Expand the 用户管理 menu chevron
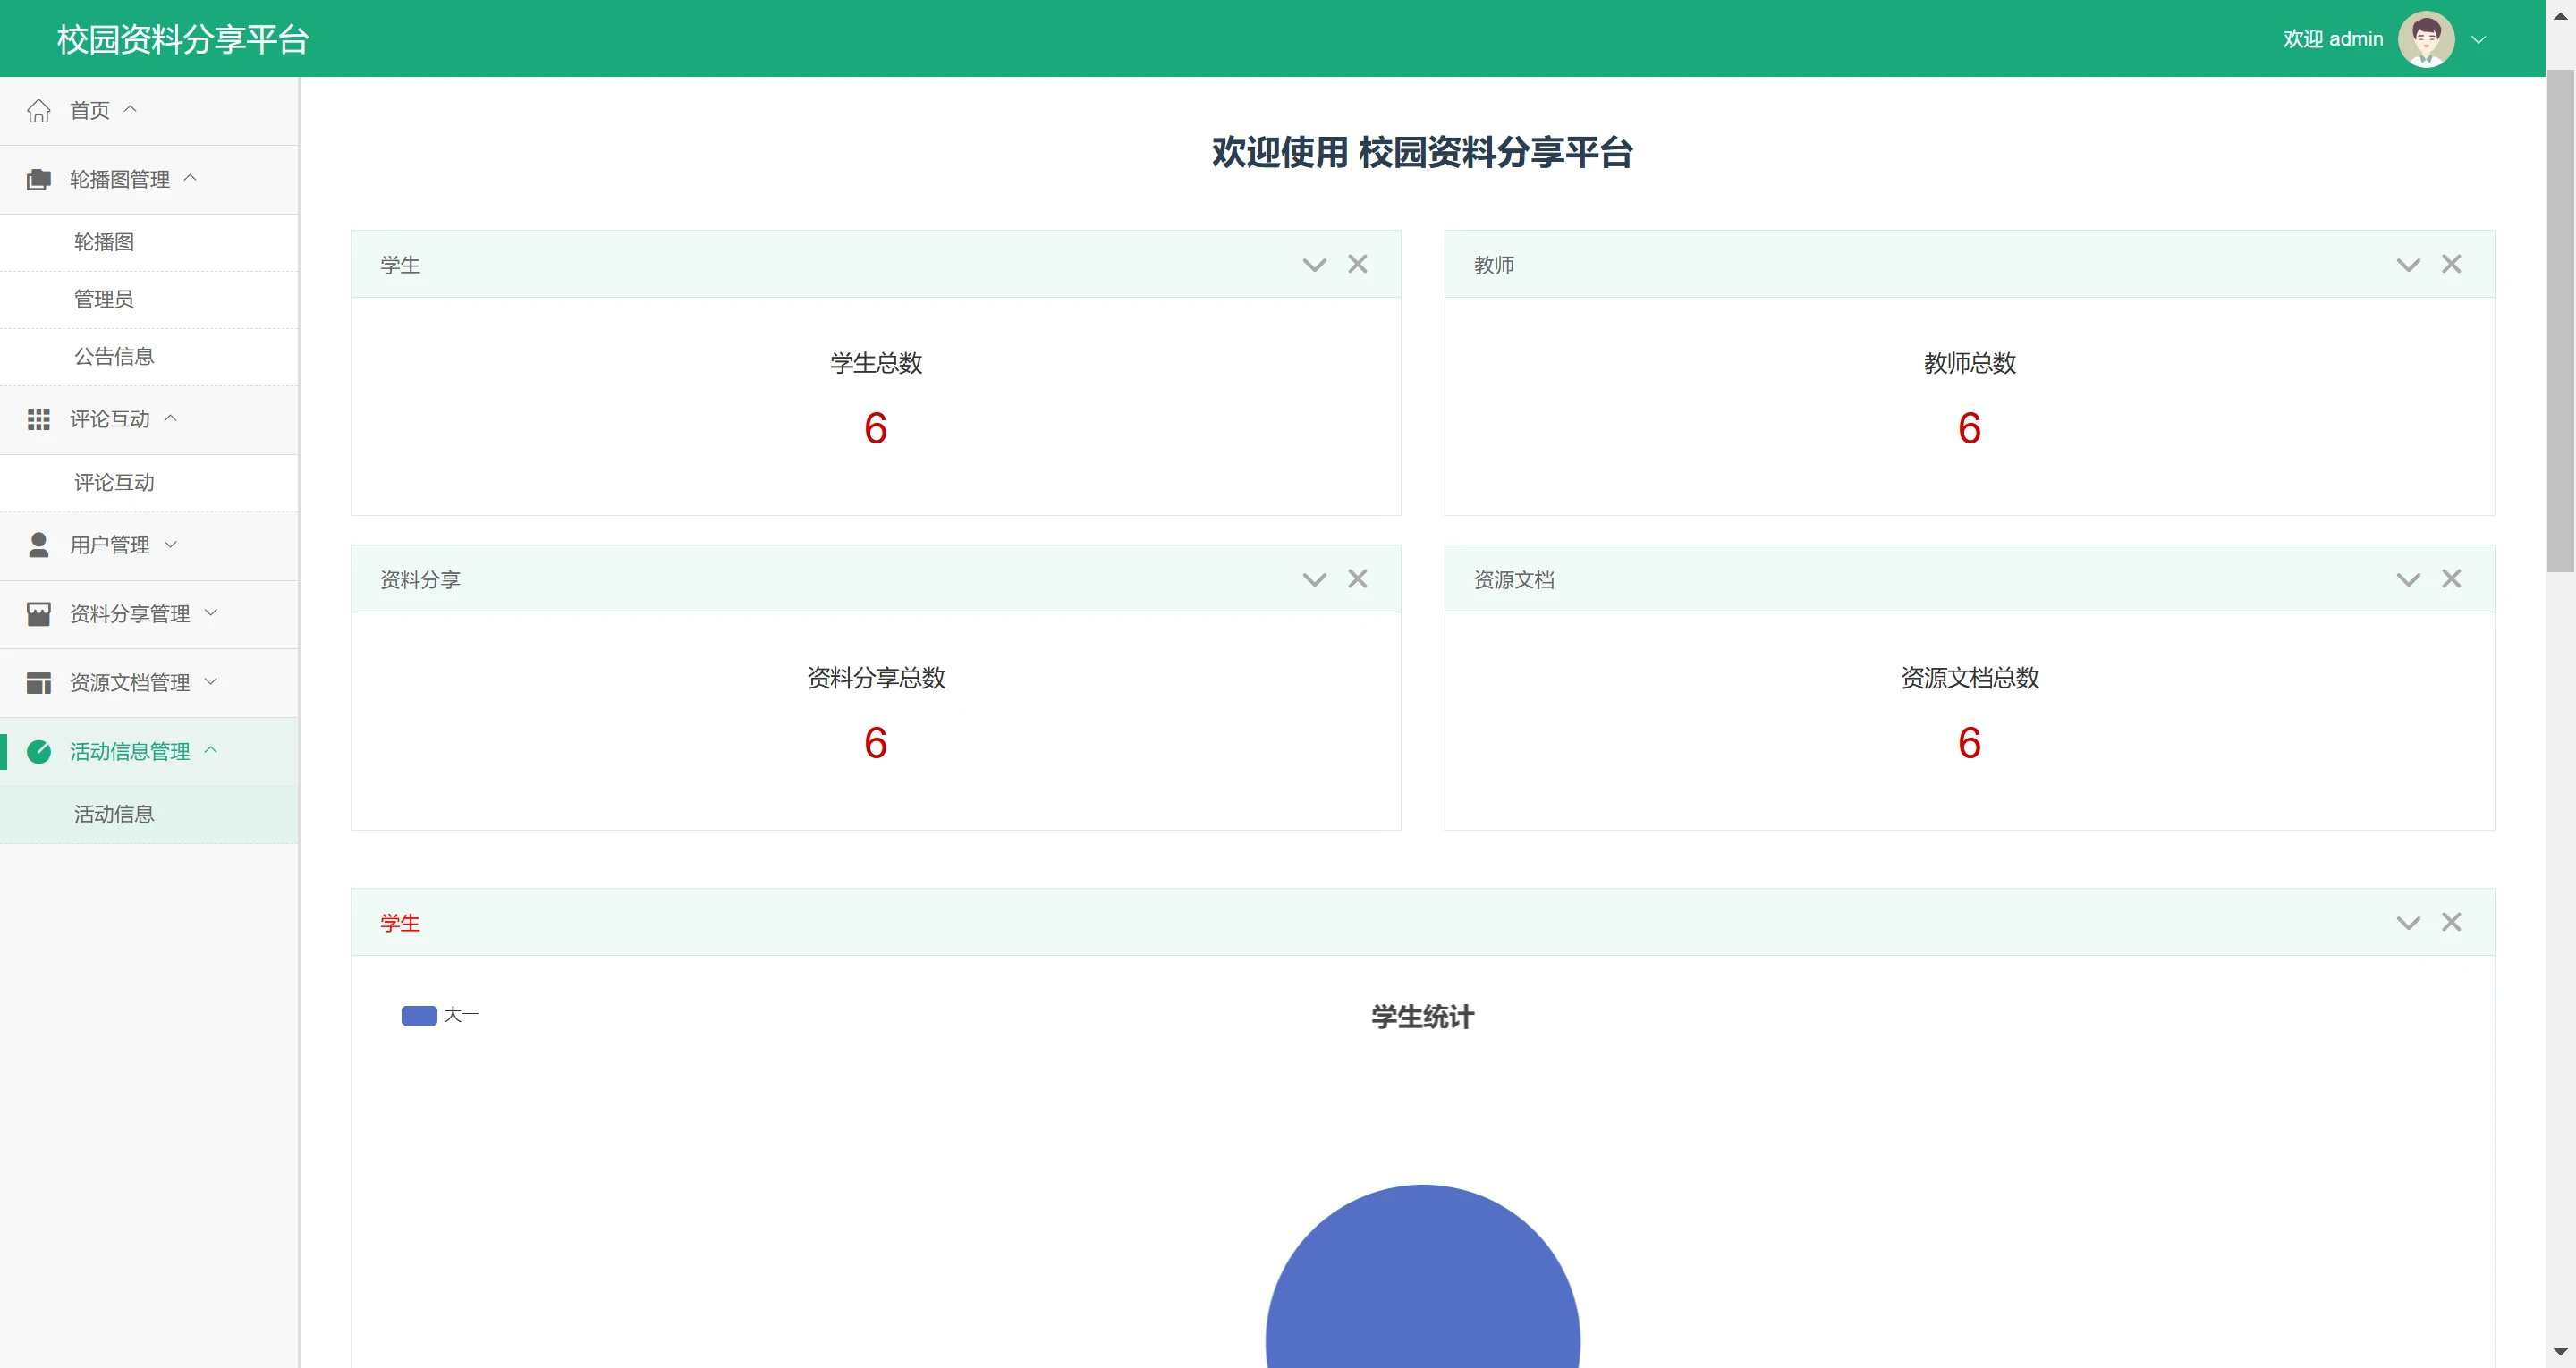 (x=170, y=545)
